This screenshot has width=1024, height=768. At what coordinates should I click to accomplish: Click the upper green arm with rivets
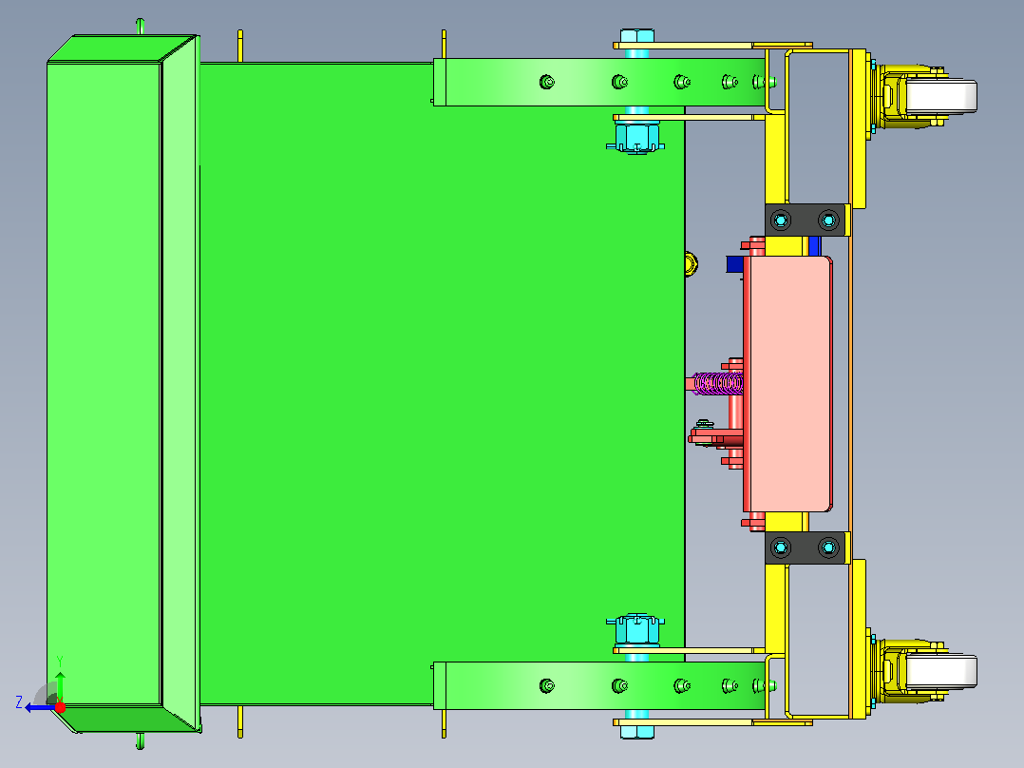pyautogui.click(x=599, y=82)
